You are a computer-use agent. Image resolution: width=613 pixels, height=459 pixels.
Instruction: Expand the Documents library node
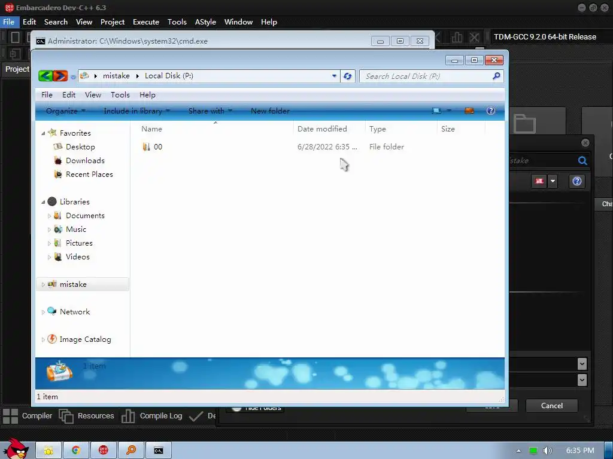coord(49,216)
